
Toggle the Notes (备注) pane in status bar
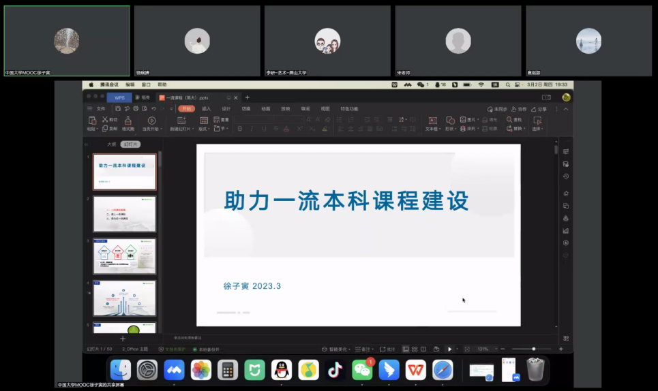(x=366, y=349)
